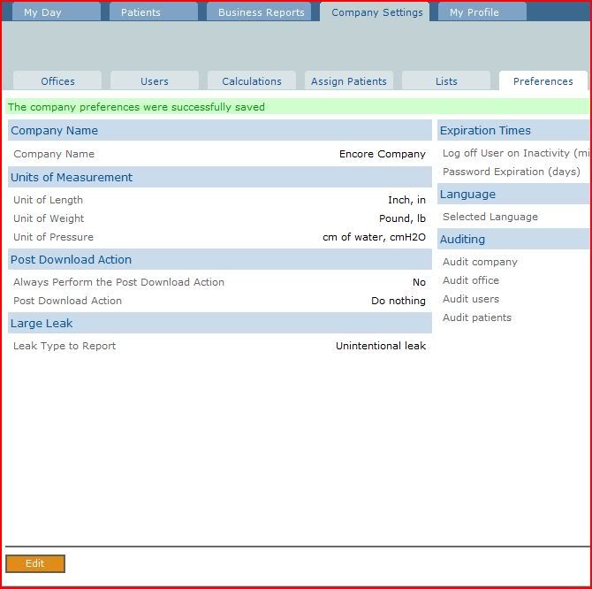The height and width of the screenshot is (589, 592).
Task: Click the Encore Company name value
Action: point(382,154)
